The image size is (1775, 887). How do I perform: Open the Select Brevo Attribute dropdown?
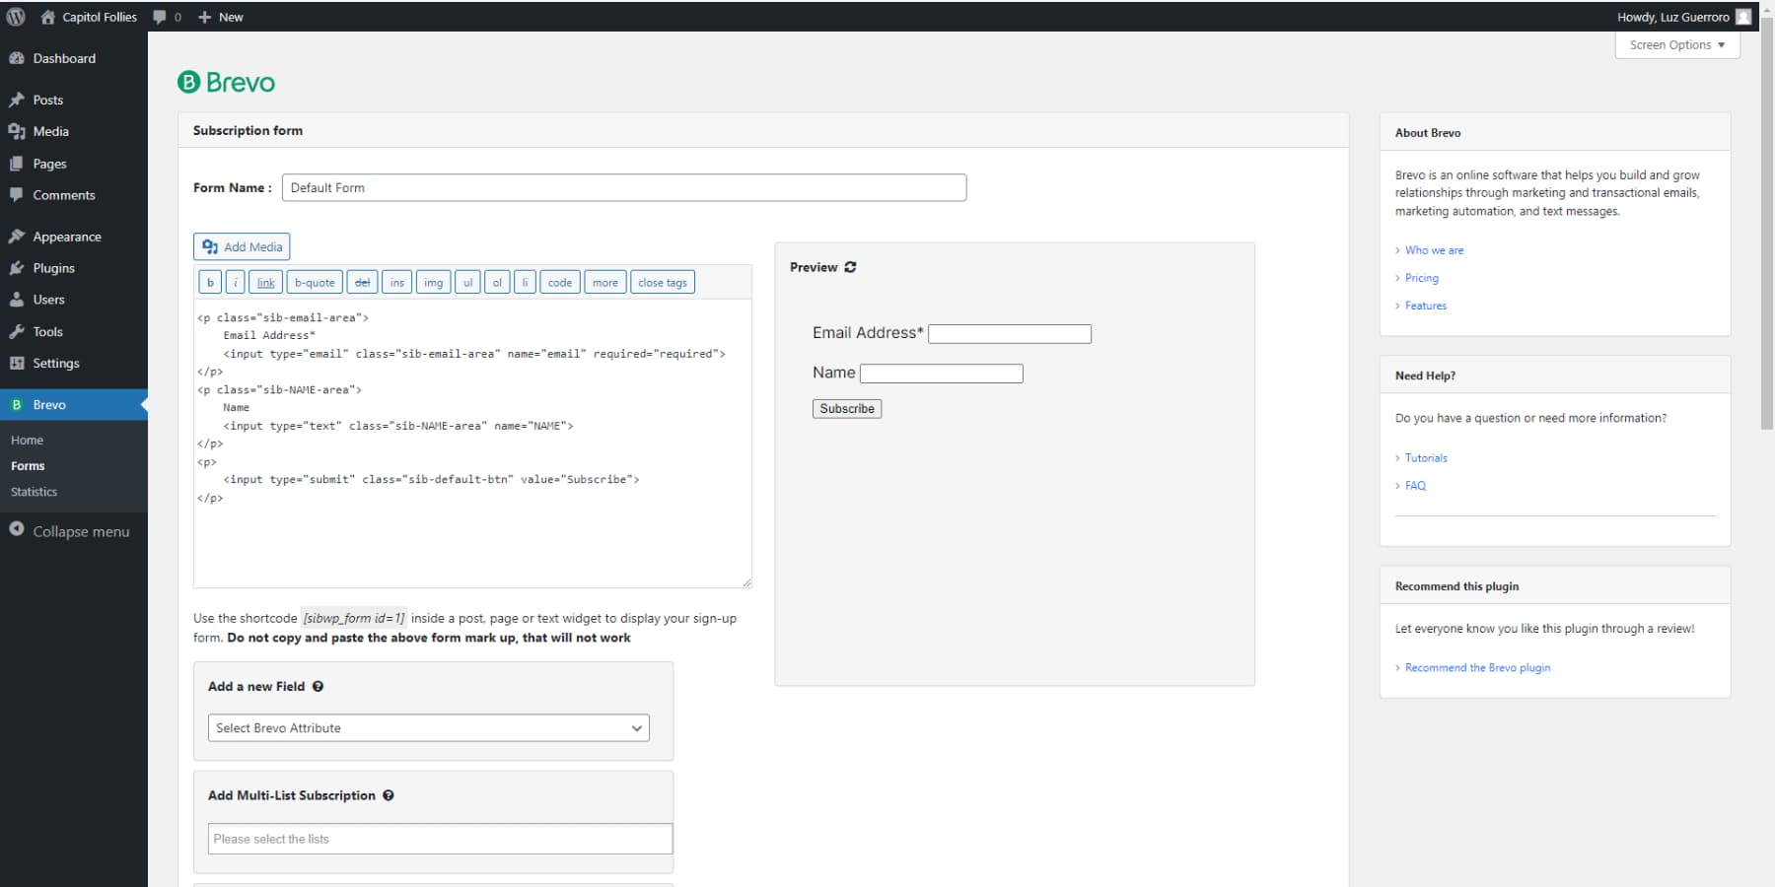click(427, 727)
